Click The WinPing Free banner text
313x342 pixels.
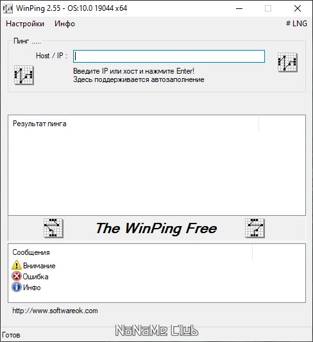pos(156,229)
